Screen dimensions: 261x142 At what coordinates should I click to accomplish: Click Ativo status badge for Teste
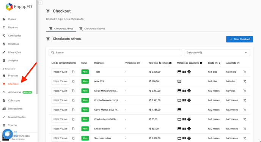pyautogui.click(x=85, y=72)
